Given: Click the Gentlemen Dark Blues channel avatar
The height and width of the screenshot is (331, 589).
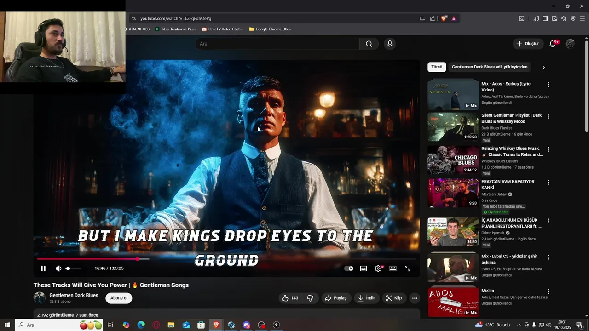Looking at the screenshot, I should (40, 298).
